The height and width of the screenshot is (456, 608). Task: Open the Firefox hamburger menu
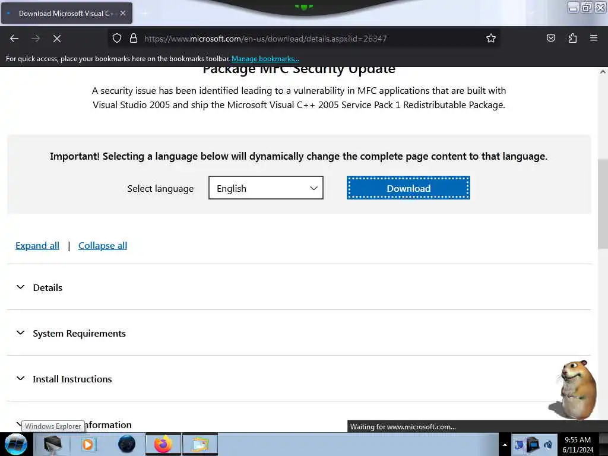click(594, 38)
